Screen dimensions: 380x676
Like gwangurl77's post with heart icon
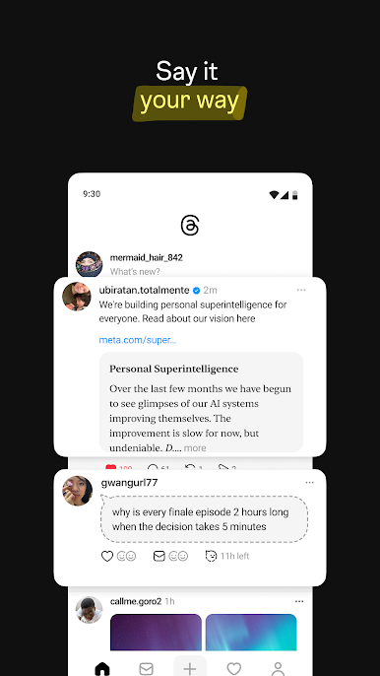(x=107, y=556)
